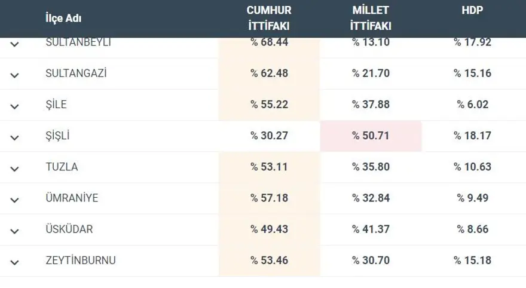Click the İlçe Adı column header

[x=63, y=19]
